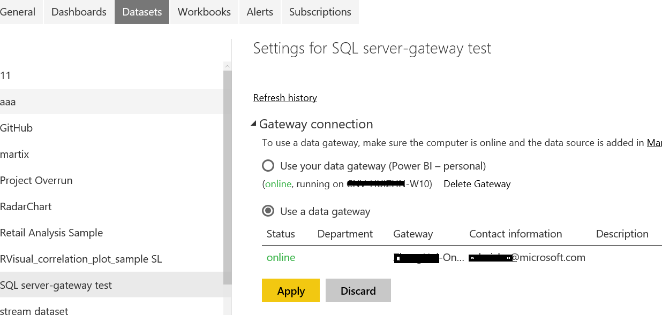662x315 pixels.
Task: Collapse the Gateway connection section
Action: coord(253,124)
